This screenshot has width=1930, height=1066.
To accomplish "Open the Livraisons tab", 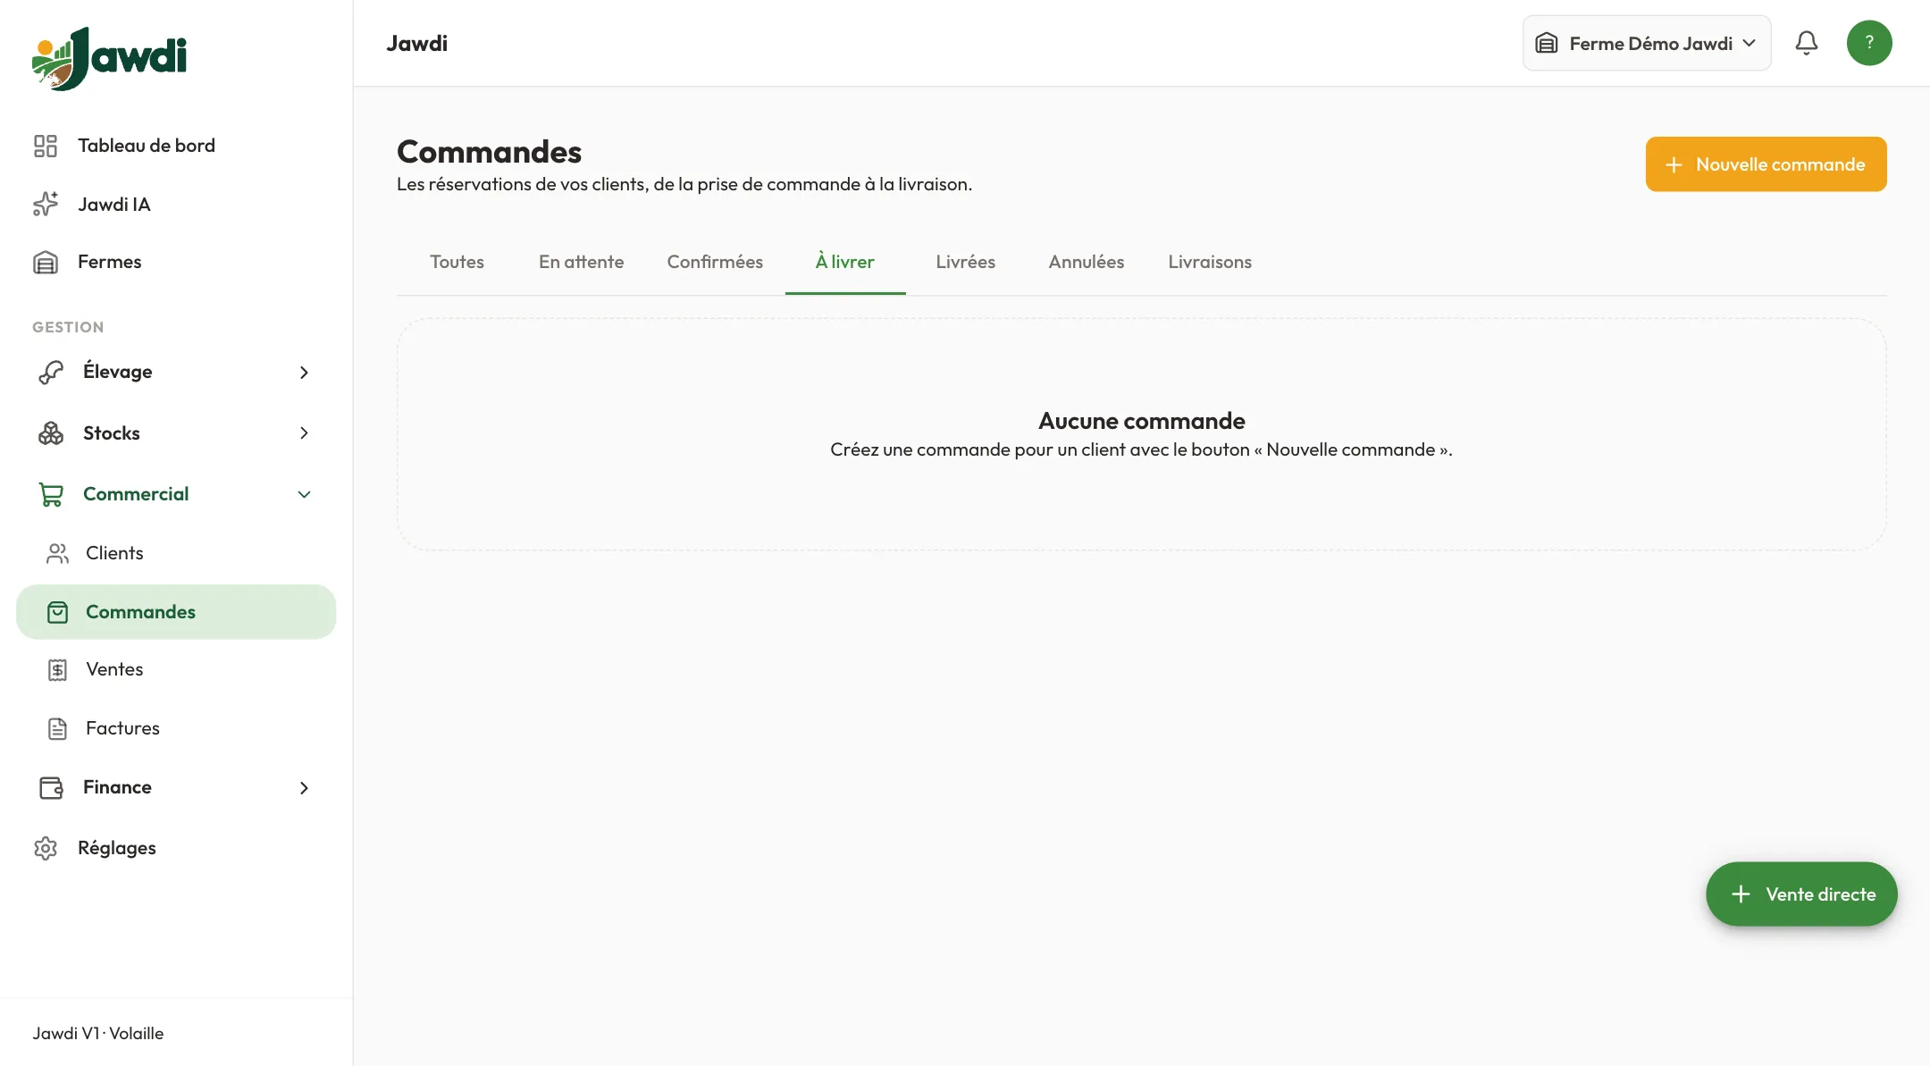I will 1210,262.
